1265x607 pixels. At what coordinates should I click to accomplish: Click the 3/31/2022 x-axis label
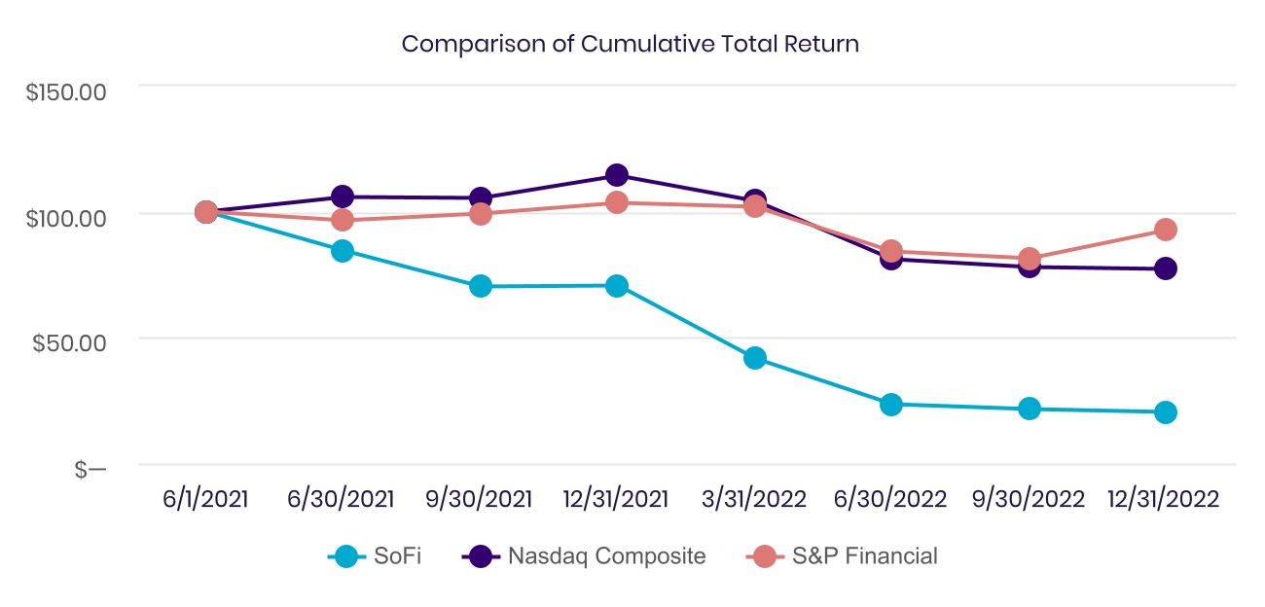point(754,500)
